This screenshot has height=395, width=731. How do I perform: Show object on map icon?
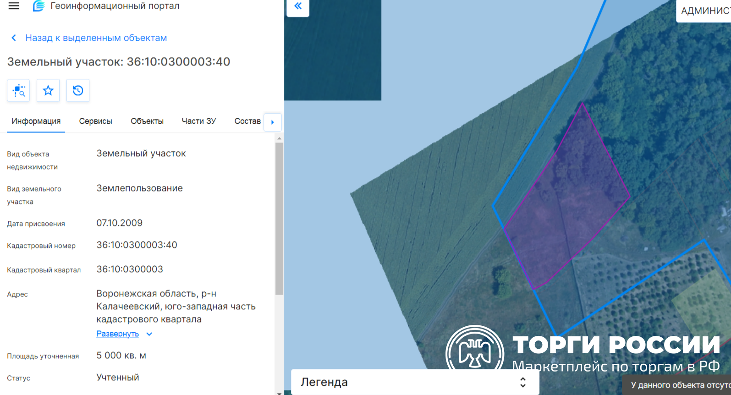click(18, 90)
